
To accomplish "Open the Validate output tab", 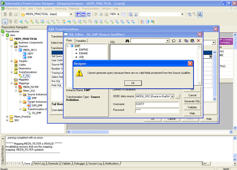I will 66,163.
